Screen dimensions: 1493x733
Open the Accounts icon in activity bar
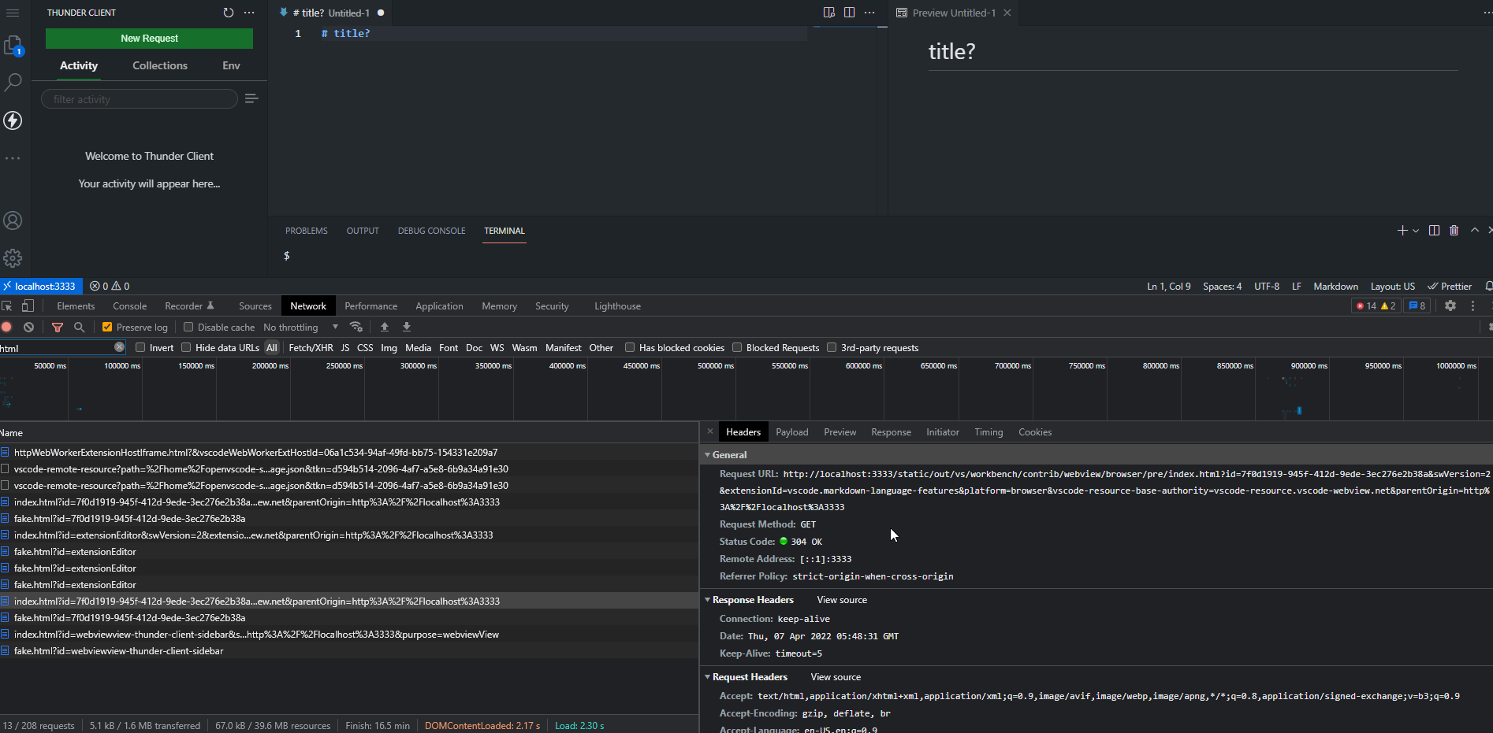pos(13,220)
